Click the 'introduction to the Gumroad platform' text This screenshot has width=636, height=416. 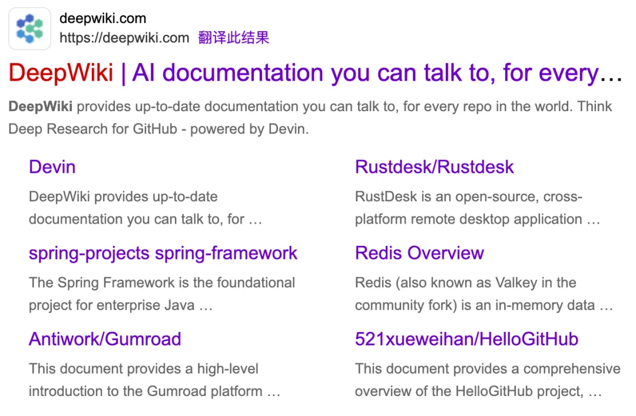154,391
